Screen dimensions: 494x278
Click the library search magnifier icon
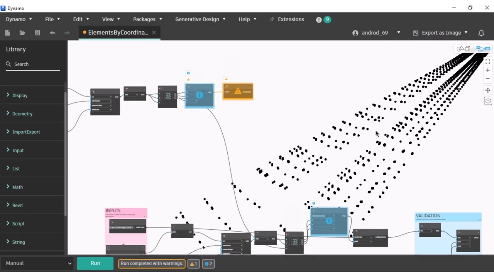click(x=8, y=64)
